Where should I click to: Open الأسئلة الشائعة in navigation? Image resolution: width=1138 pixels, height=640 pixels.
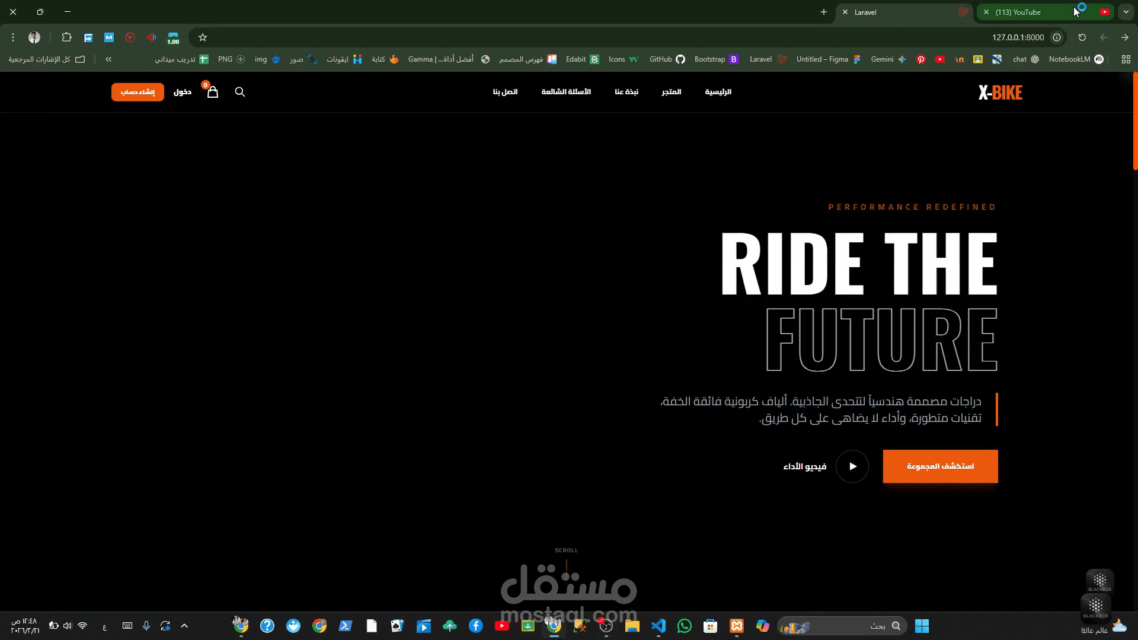click(x=566, y=92)
